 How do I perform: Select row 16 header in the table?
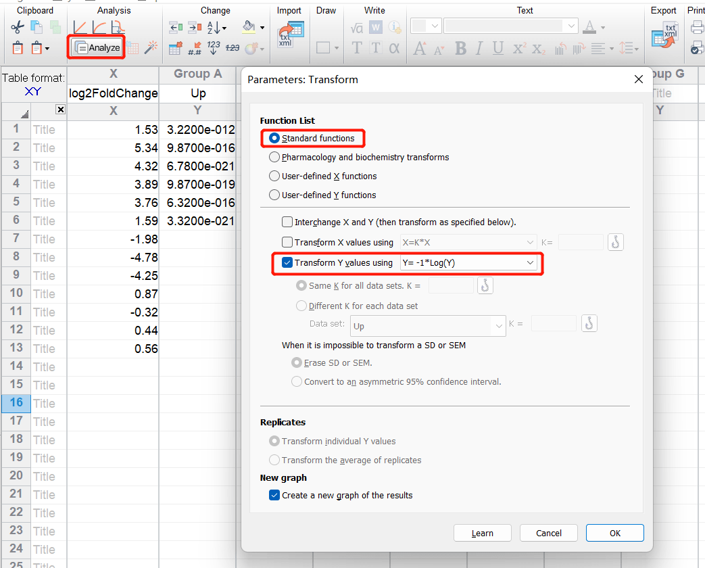click(x=16, y=402)
